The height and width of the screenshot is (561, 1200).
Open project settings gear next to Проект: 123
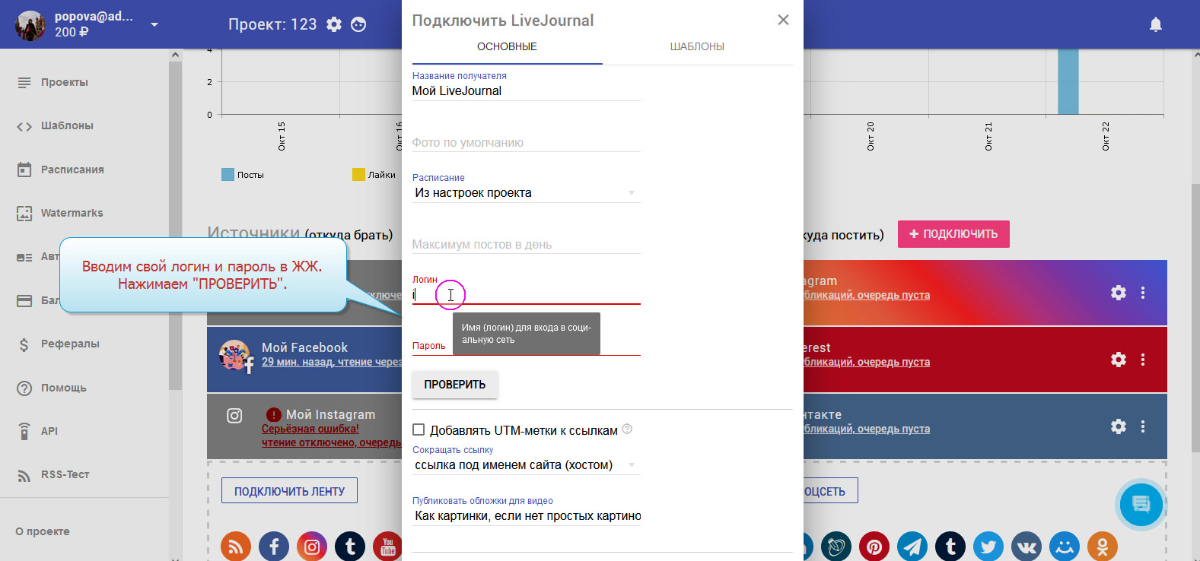[334, 24]
